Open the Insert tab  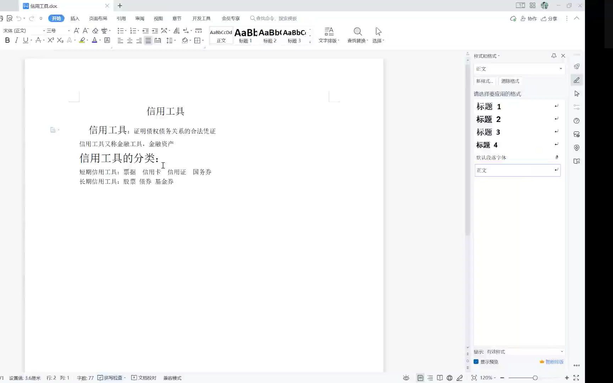tap(75, 18)
